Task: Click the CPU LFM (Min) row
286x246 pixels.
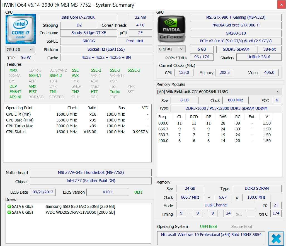Action: pyautogui.click(x=77, y=114)
